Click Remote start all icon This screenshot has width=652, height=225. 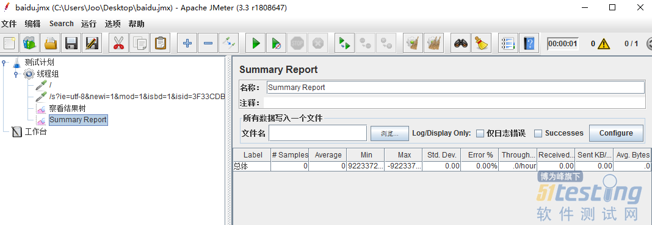tap(345, 43)
